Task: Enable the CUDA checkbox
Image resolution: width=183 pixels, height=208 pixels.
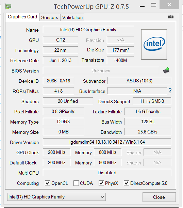Action: (x=76, y=183)
